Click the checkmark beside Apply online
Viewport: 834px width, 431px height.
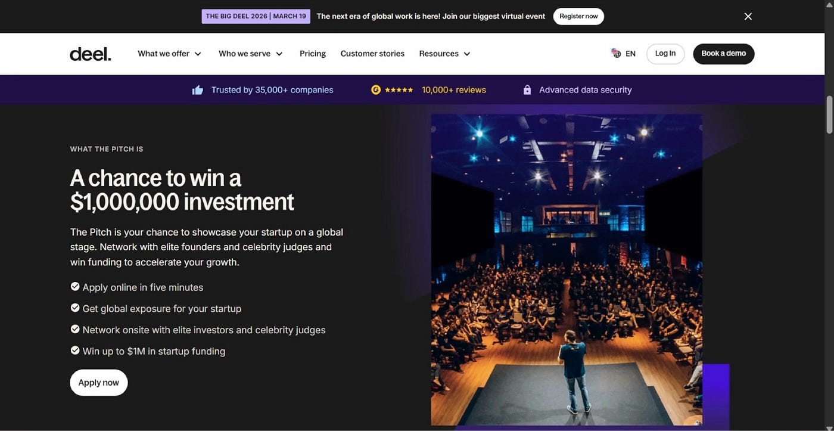point(75,287)
